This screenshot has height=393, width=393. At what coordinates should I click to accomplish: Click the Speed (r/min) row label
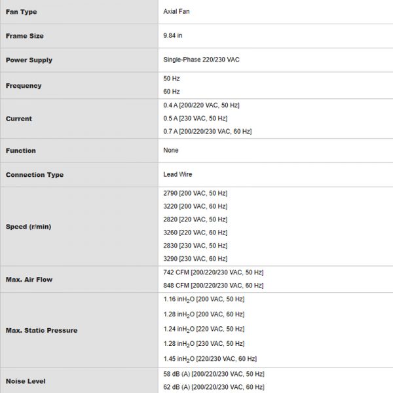28,227
